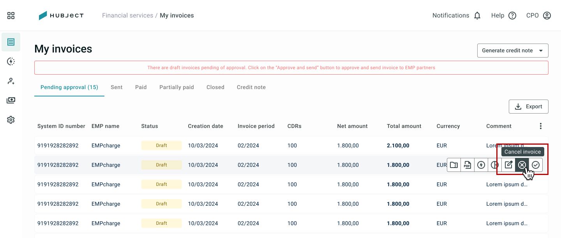Click the edit invoice pencil icon

coord(508,165)
